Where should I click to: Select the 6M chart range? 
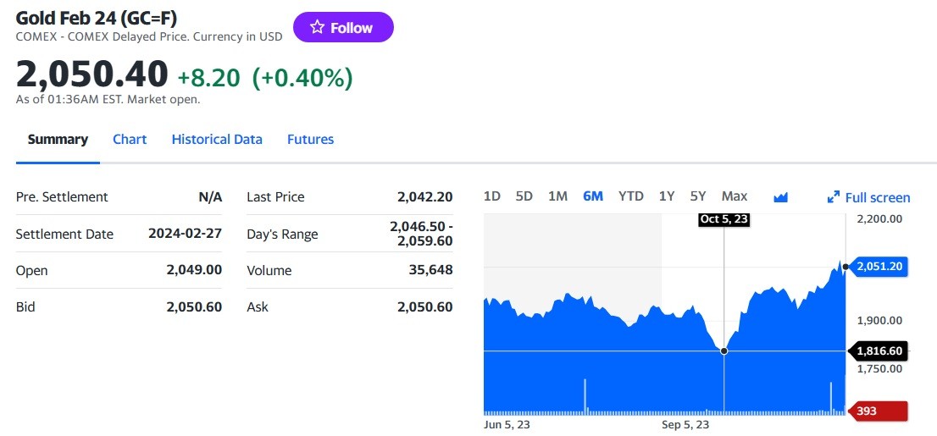coord(593,196)
